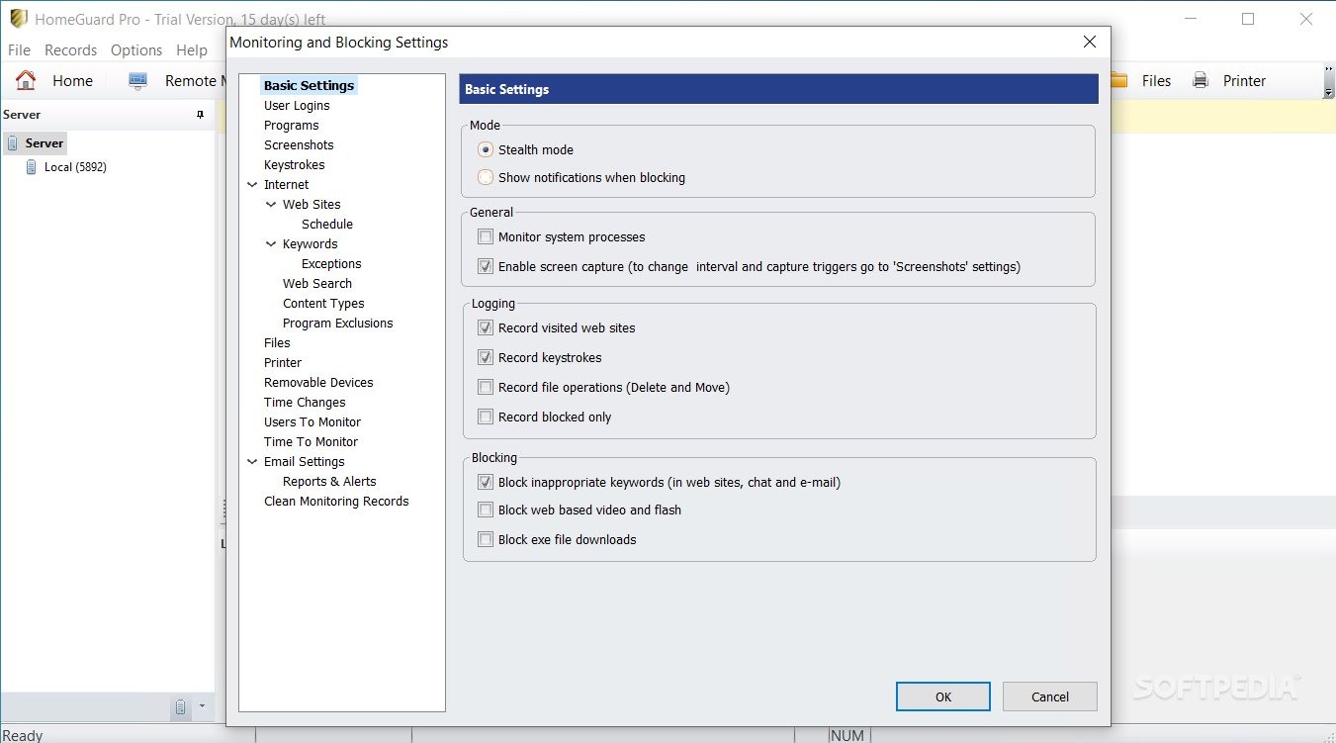Click the Local (5892) computer icon
1336x743 pixels.
pos(32,167)
